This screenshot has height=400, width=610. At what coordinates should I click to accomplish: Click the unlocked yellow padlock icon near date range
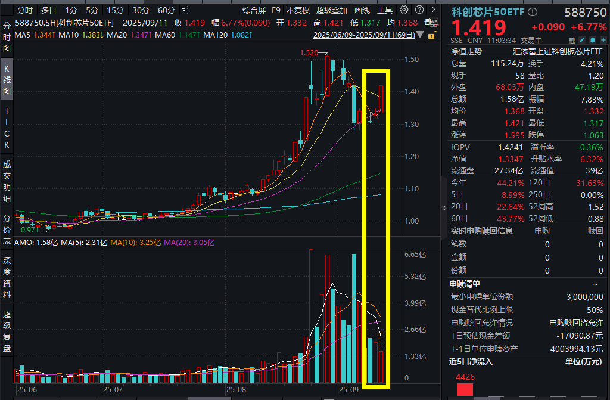coord(432,36)
